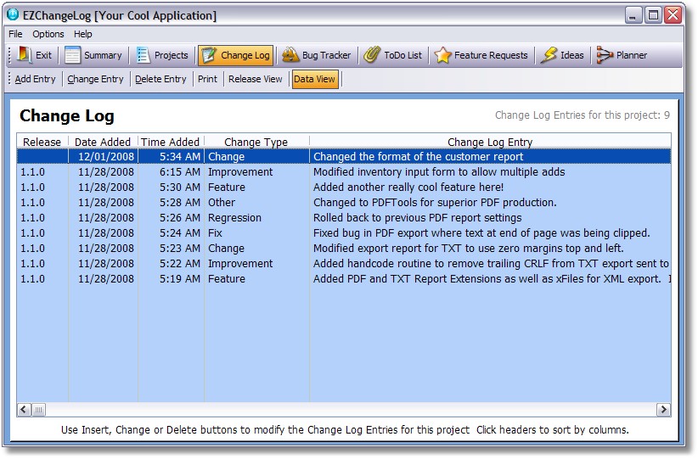Image resolution: width=698 pixels, height=459 pixels.
Task: Sort by the Change Type column header
Action: (x=256, y=142)
